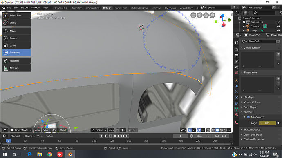Image resolution: width=282 pixels, height=158 pixels.
Task: Open the Object properties tab
Action: pos(237,80)
